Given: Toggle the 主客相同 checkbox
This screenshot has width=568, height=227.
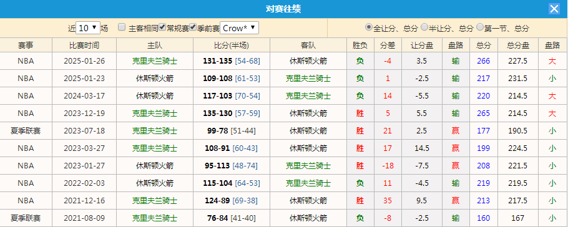Looking at the screenshot, I should tap(122, 27).
